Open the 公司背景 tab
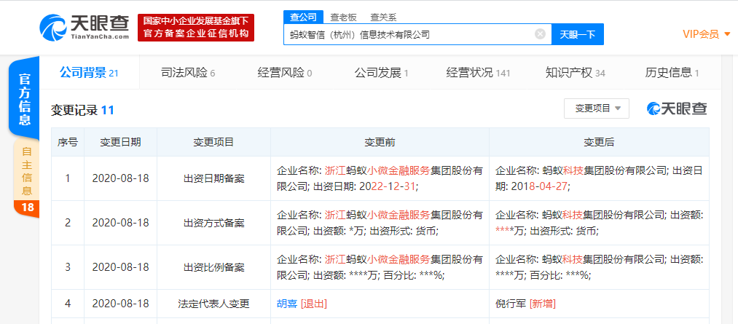The height and width of the screenshot is (324, 738). pos(89,72)
